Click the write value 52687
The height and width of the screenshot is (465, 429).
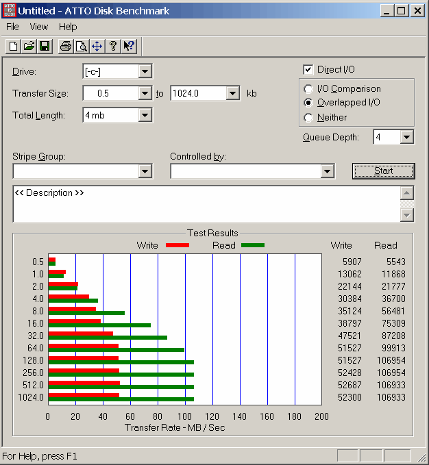click(x=350, y=385)
